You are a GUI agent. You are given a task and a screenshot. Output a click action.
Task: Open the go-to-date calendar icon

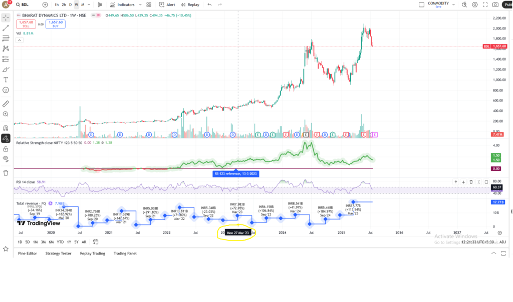(96, 242)
